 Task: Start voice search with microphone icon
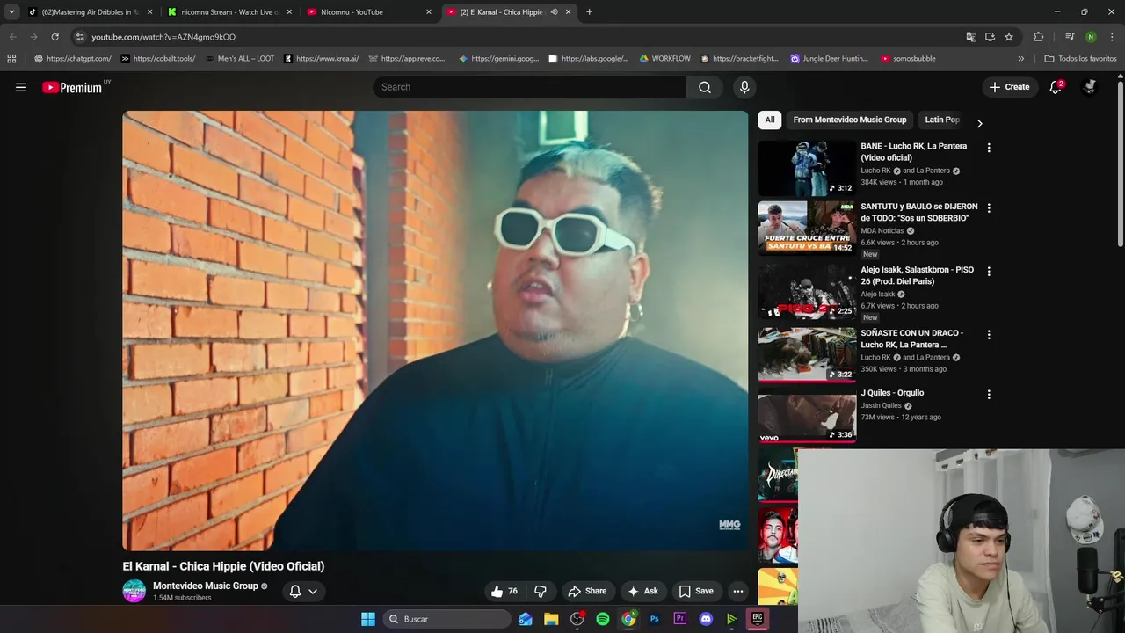(x=744, y=87)
